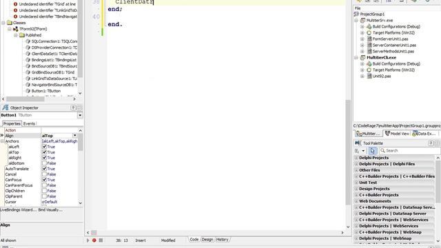Click Build Configurations icon under MultitierSrv.exe
The height and width of the screenshot is (248, 441).
(x=369, y=26)
